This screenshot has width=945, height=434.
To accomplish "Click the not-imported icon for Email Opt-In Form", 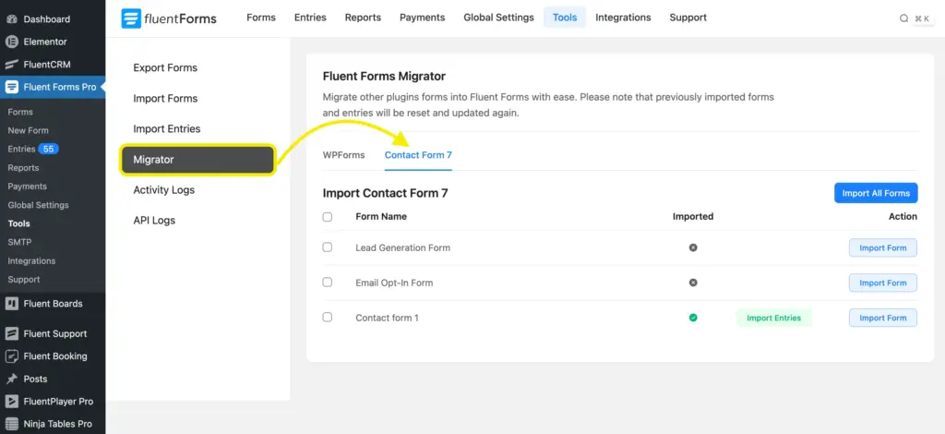I will [x=693, y=283].
